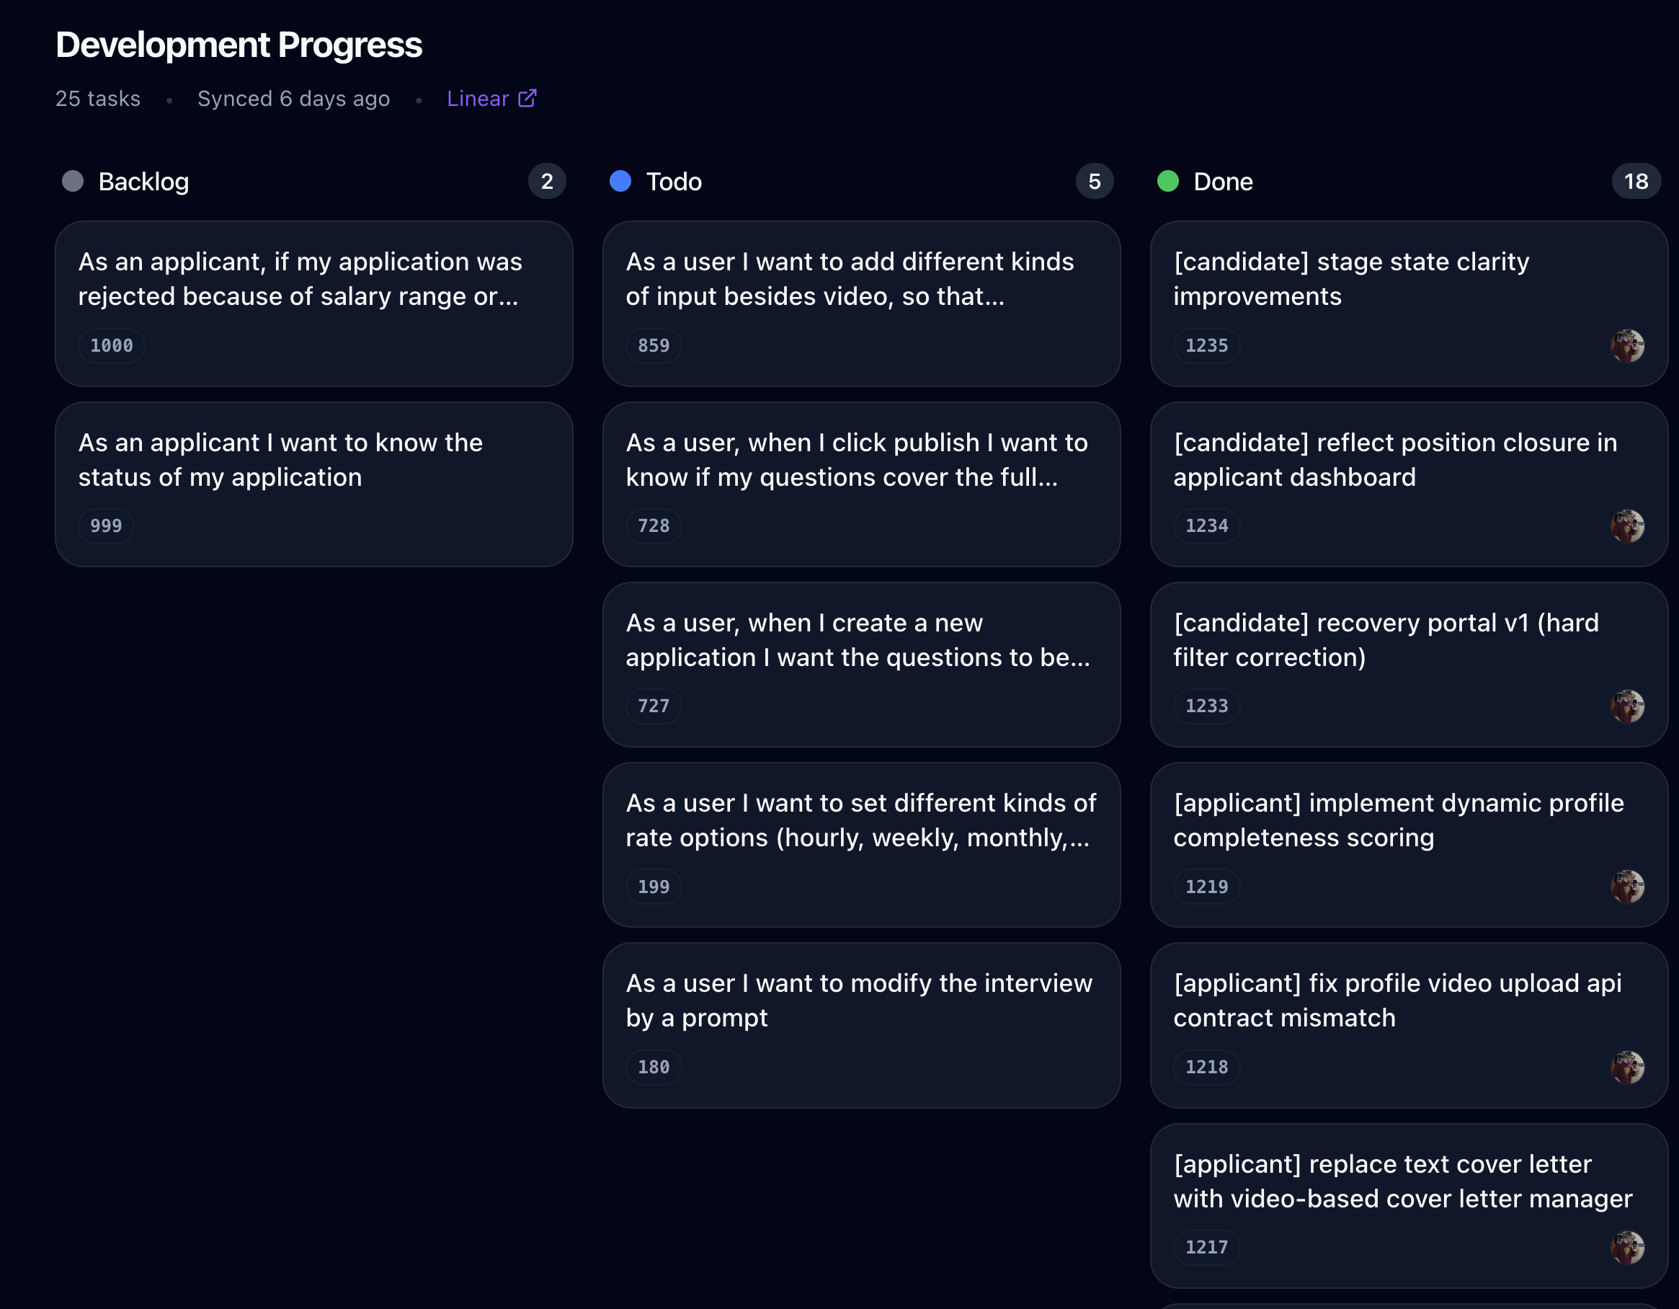Viewport: 1679px width, 1309px height.
Task: Click the issue ID tag 180
Action: pos(654,1068)
